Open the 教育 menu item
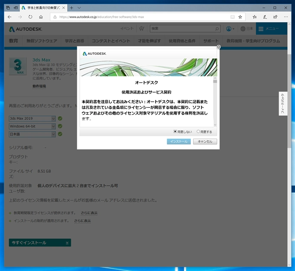 [x=13, y=41]
